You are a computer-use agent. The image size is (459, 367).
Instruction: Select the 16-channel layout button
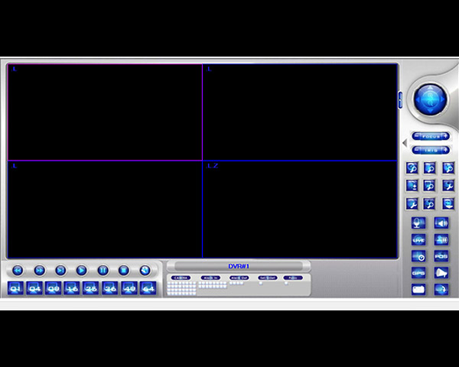coord(72,288)
